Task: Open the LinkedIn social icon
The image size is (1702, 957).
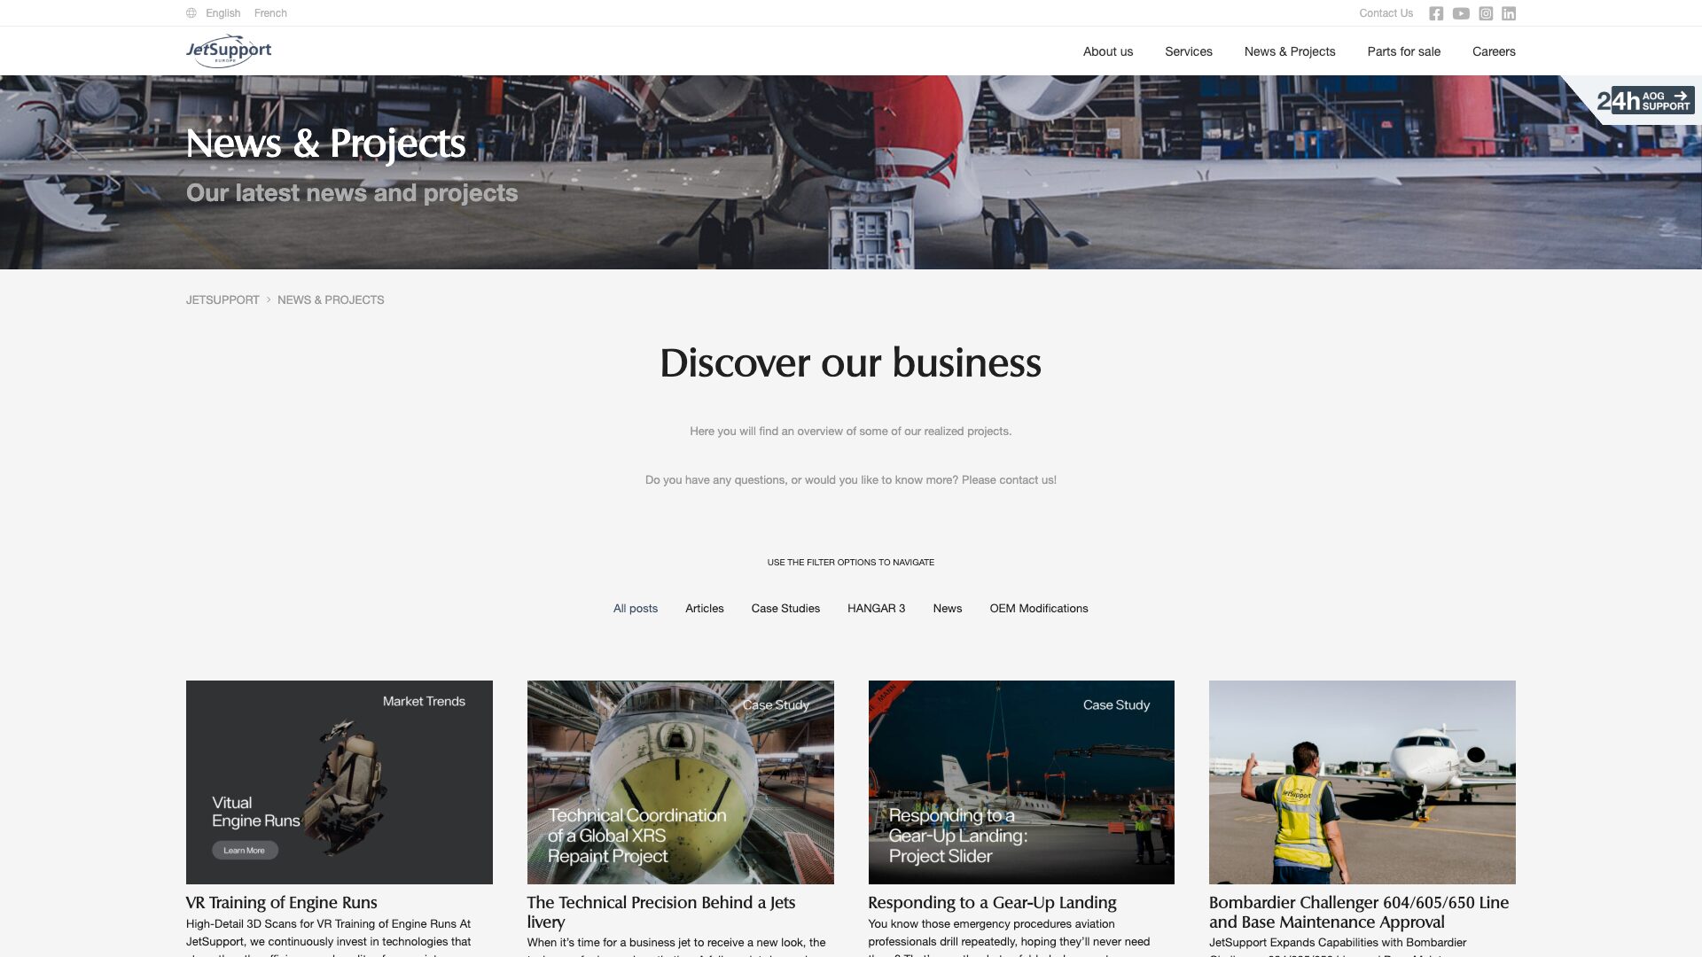Action: click(1509, 13)
